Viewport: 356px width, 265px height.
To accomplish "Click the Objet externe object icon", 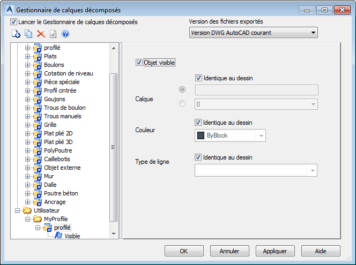I will coord(38,168).
